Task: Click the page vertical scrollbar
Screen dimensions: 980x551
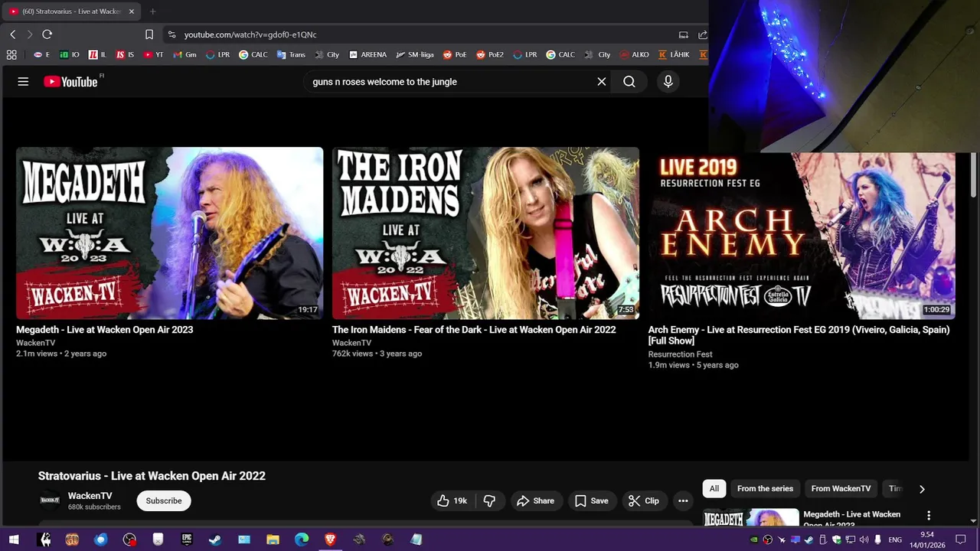Action: point(974,174)
